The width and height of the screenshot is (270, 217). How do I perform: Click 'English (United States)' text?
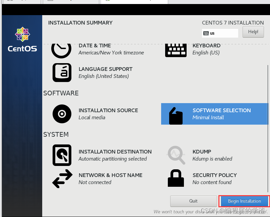(104, 76)
